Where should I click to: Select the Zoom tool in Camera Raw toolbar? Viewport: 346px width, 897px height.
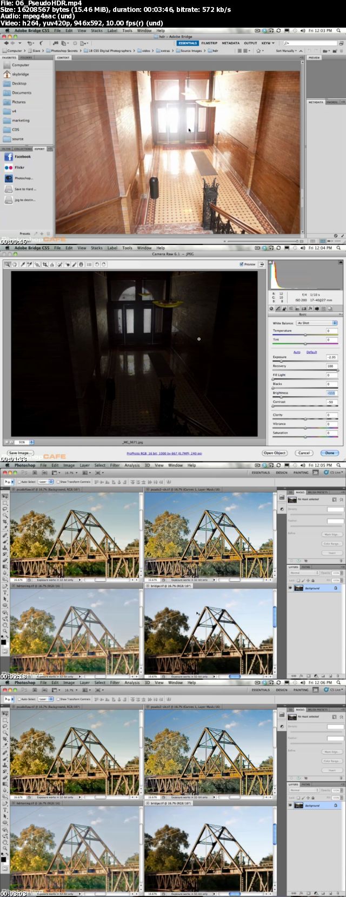point(7,264)
